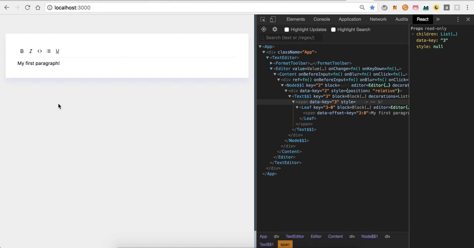Switch to Console tab

[321, 19]
